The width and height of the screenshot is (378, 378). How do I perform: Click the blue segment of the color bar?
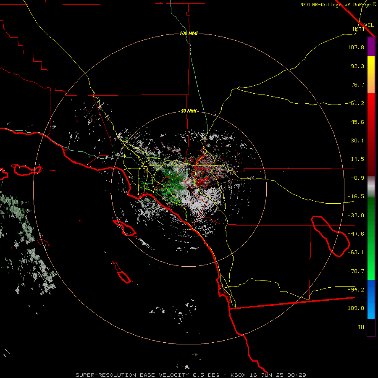[x=371, y=299]
